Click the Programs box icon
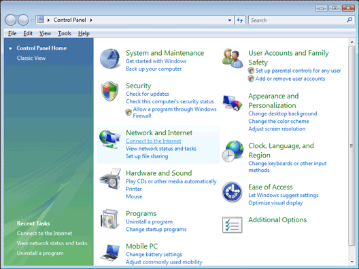359x269 pixels. pyautogui.click(x=110, y=219)
